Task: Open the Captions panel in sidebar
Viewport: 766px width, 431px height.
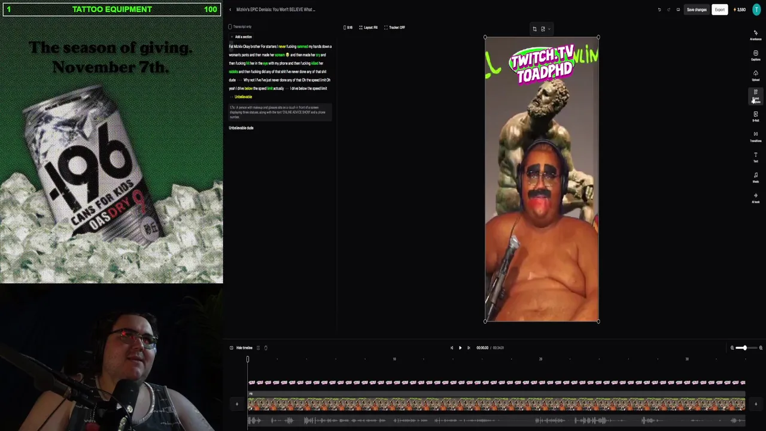Action: coord(755,55)
